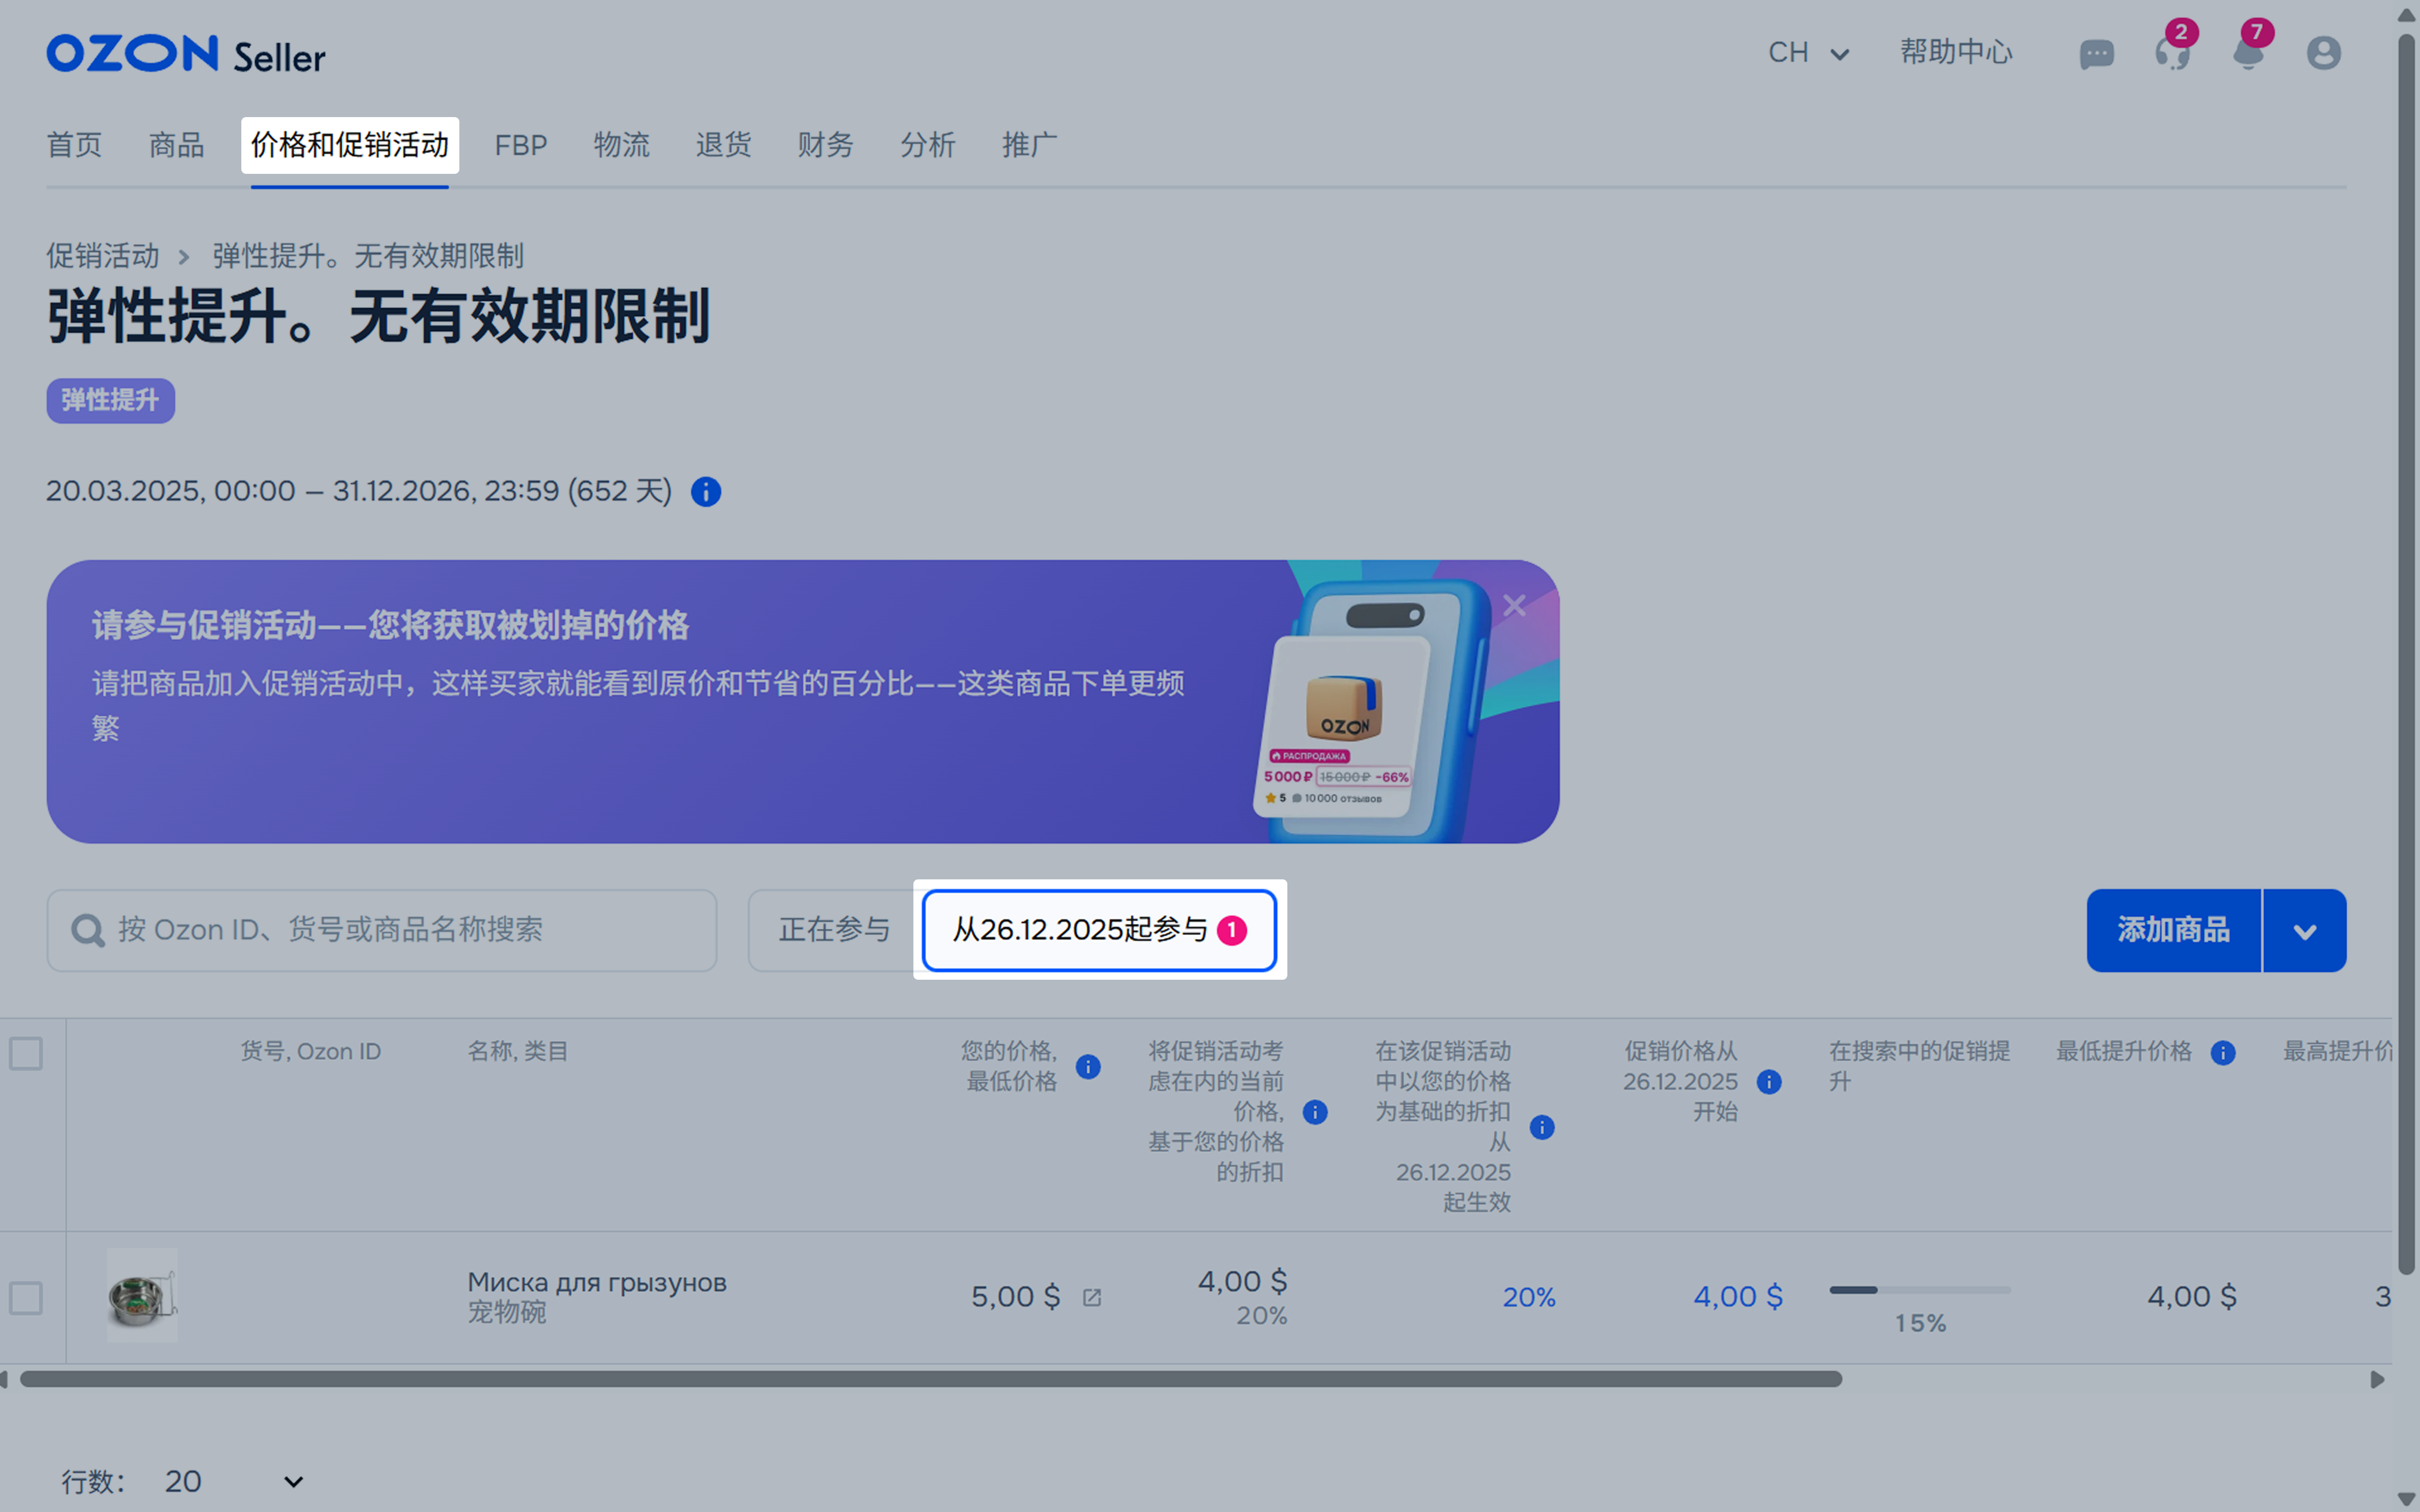The image size is (2420, 1512).
Task: Click the 添加商品 button
Action: [x=2173, y=931]
